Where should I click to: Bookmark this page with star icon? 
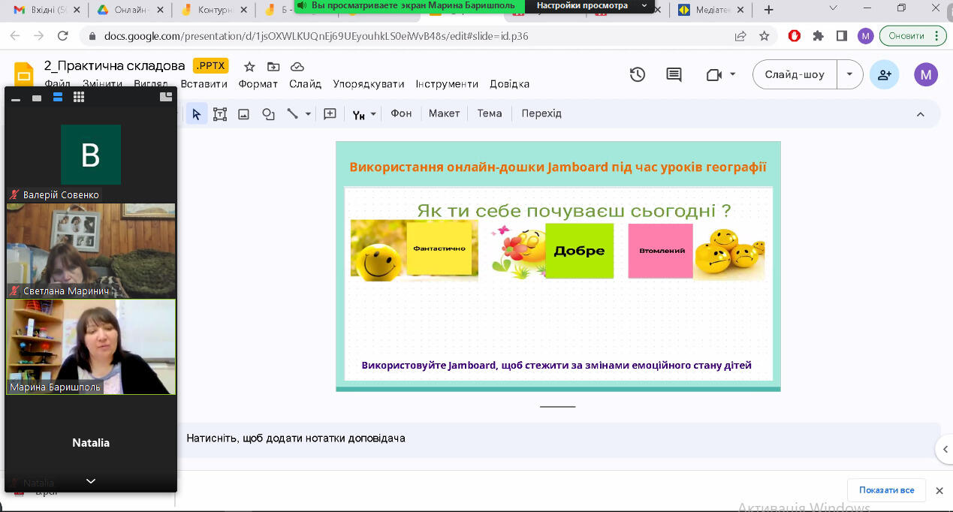coord(765,35)
